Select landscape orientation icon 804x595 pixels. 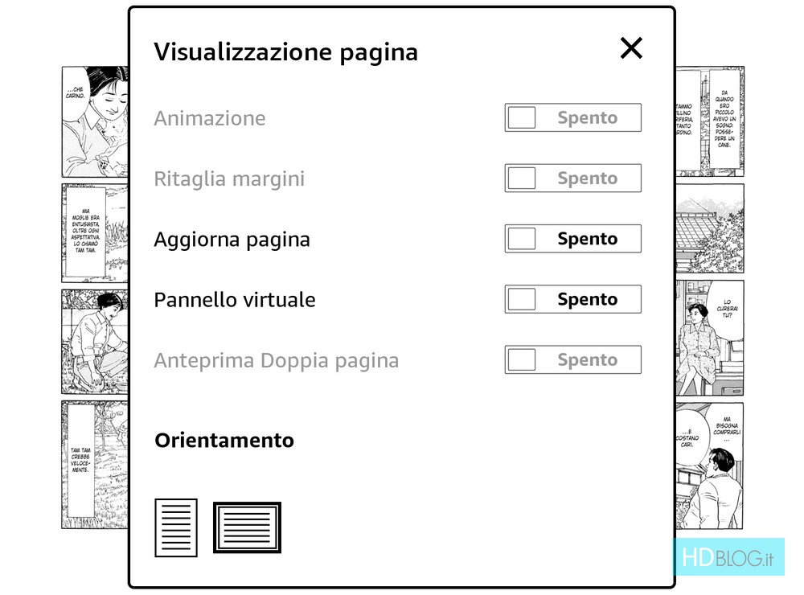point(247,527)
